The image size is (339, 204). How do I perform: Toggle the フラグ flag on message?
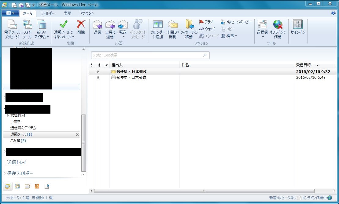click(206, 22)
